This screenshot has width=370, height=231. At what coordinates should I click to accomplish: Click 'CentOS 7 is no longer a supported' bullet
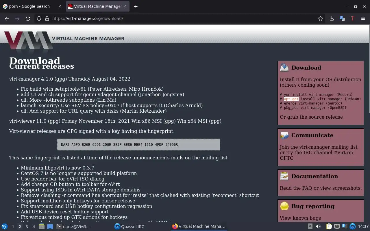pyautogui.click(x=79, y=173)
